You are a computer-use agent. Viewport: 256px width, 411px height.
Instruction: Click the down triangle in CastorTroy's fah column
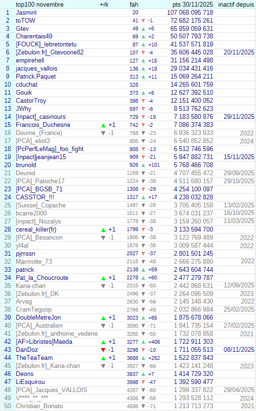(x=143, y=101)
